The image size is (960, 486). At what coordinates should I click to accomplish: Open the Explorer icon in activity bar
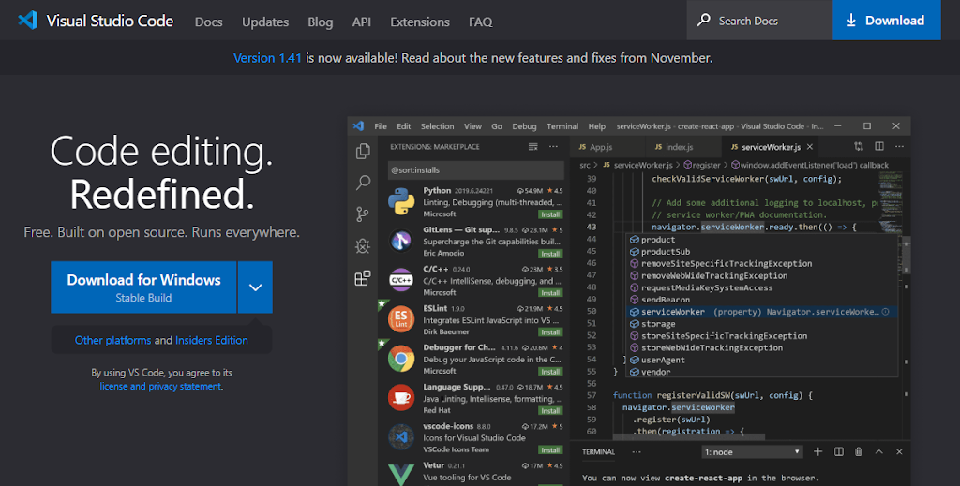[363, 151]
